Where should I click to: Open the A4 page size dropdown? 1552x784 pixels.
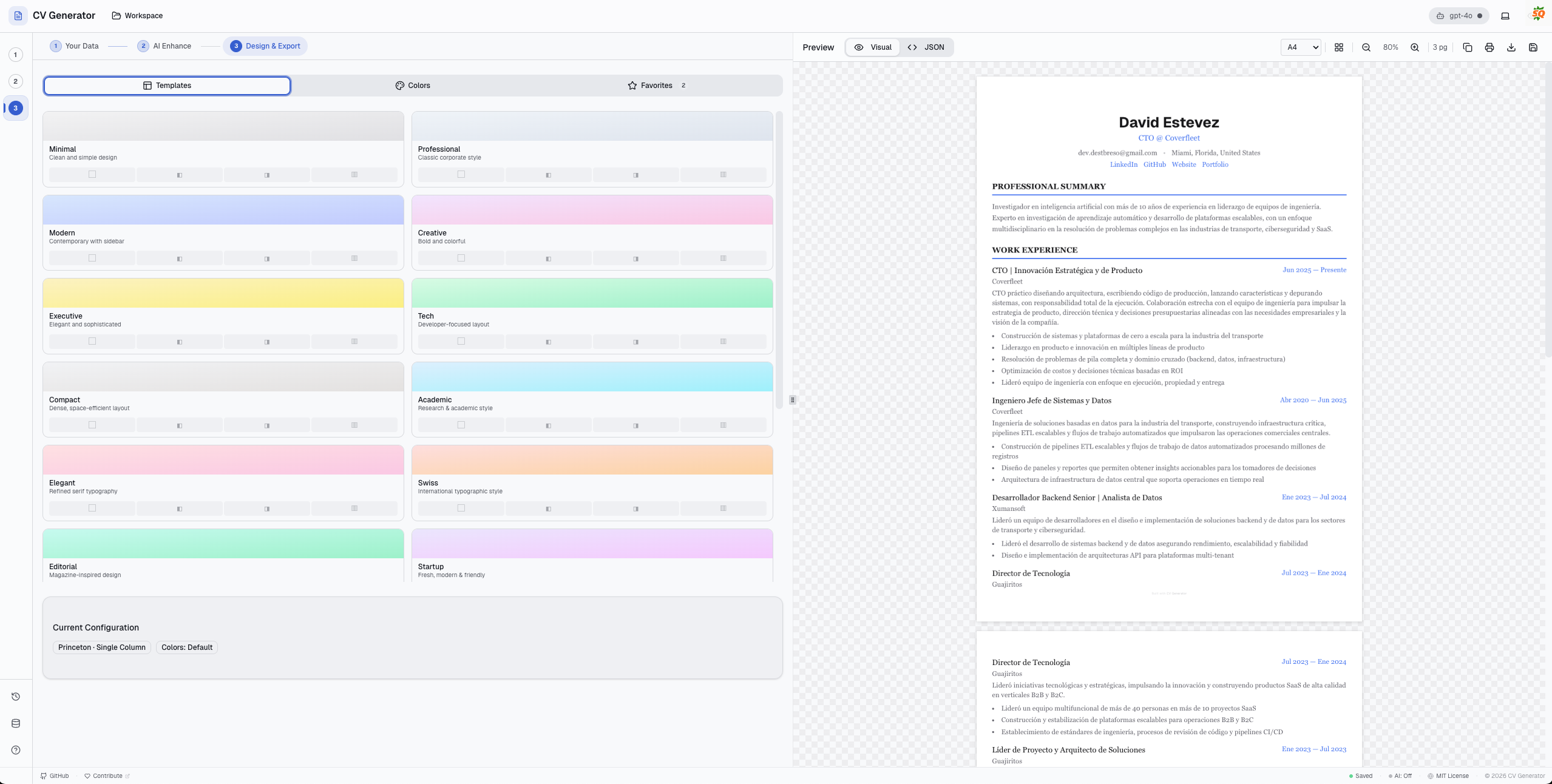point(1300,47)
